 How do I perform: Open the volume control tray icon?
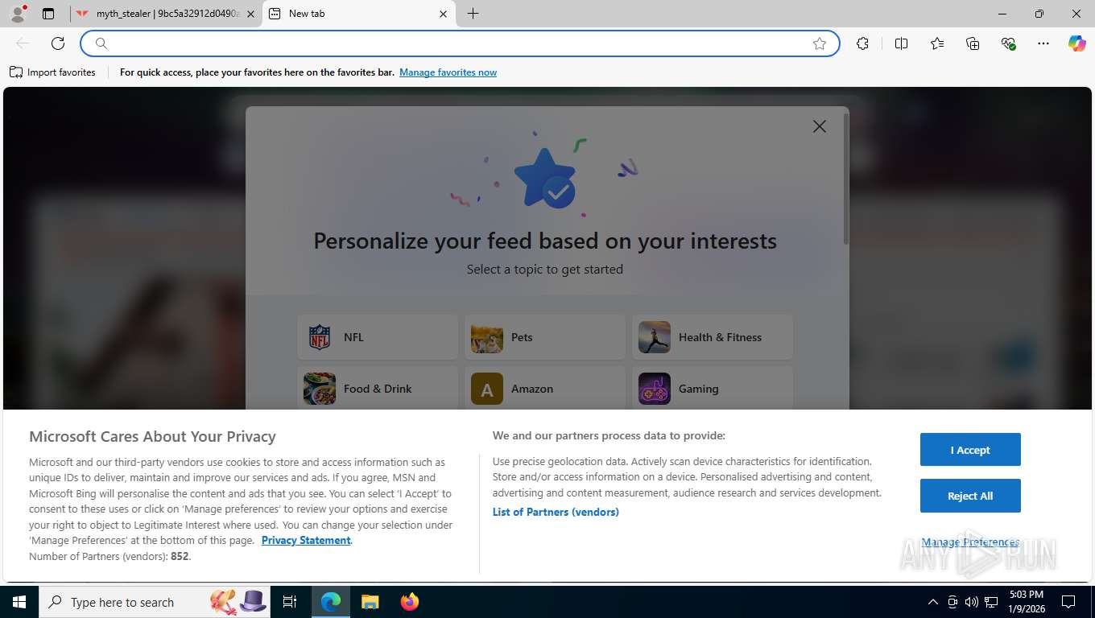tap(972, 602)
